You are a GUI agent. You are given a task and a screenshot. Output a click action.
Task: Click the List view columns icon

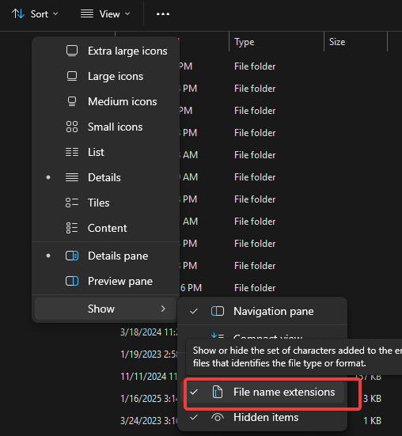click(72, 153)
